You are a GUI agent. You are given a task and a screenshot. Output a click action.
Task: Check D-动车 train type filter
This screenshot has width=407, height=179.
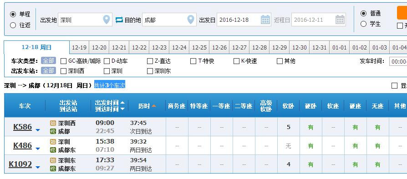(x=107, y=61)
